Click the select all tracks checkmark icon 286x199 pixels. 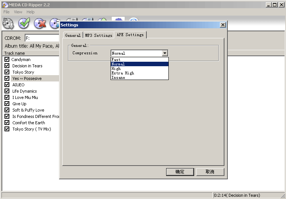[x=24, y=23]
